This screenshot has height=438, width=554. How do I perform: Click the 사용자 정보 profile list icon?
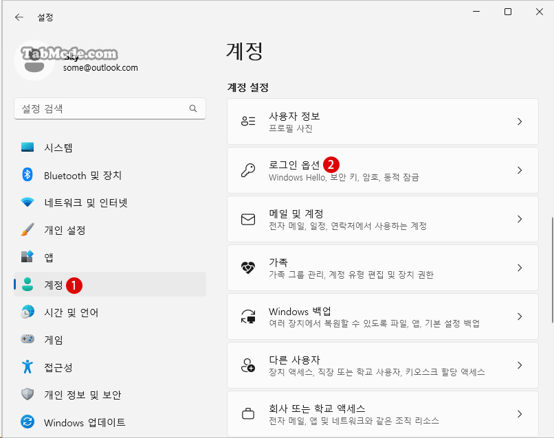pos(248,122)
